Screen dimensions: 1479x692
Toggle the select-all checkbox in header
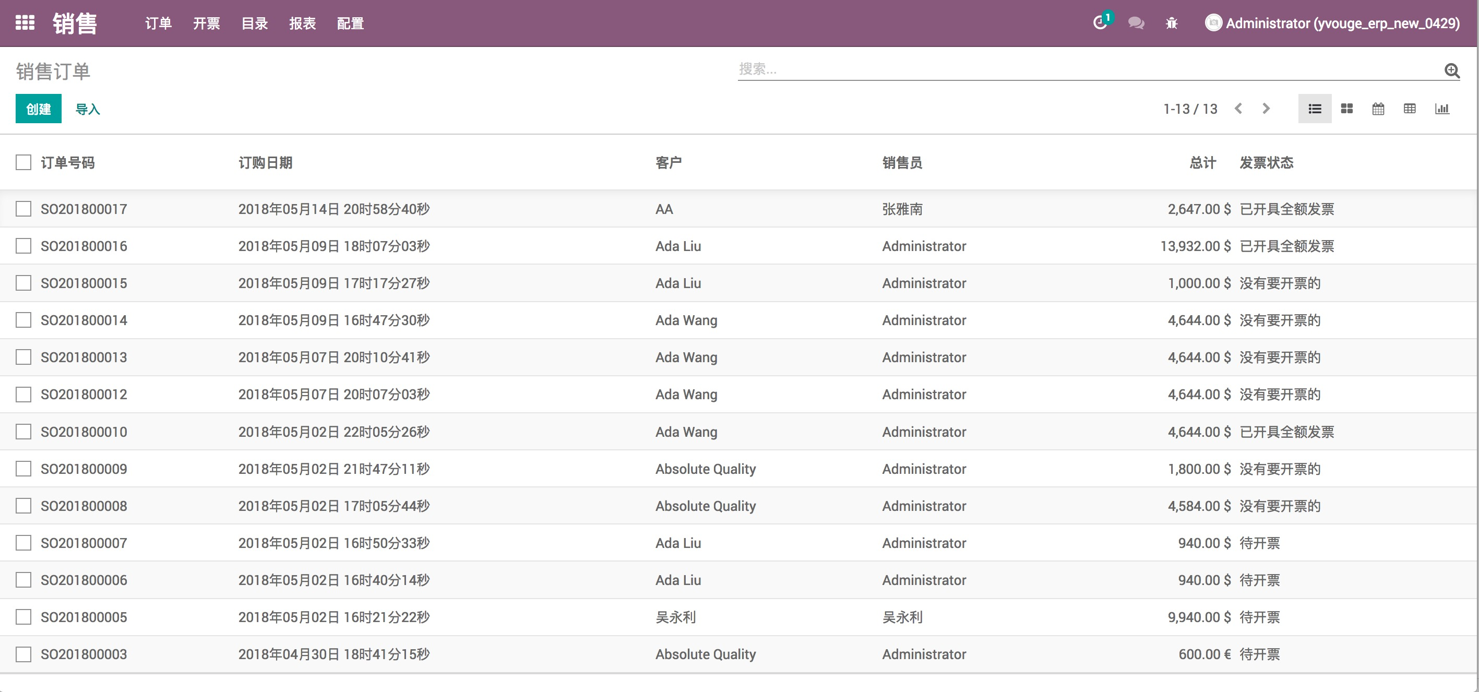tap(23, 162)
